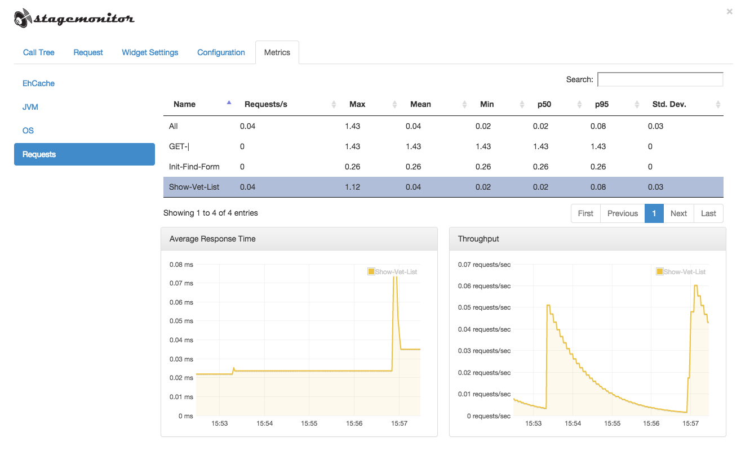Sort by p50 column arrows
The image size is (741, 451).
point(579,104)
